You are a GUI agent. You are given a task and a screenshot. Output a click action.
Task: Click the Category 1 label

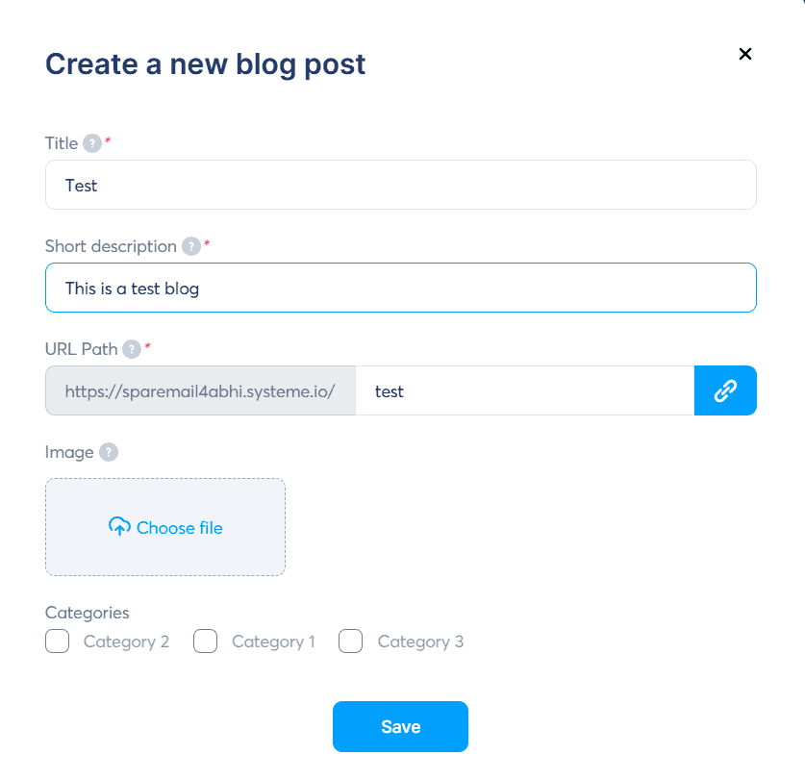(x=273, y=642)
